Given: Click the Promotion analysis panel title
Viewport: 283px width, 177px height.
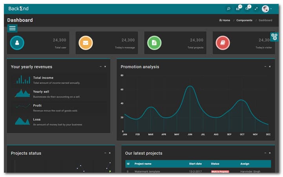Looking at the screenshot, I should point(140,67).
